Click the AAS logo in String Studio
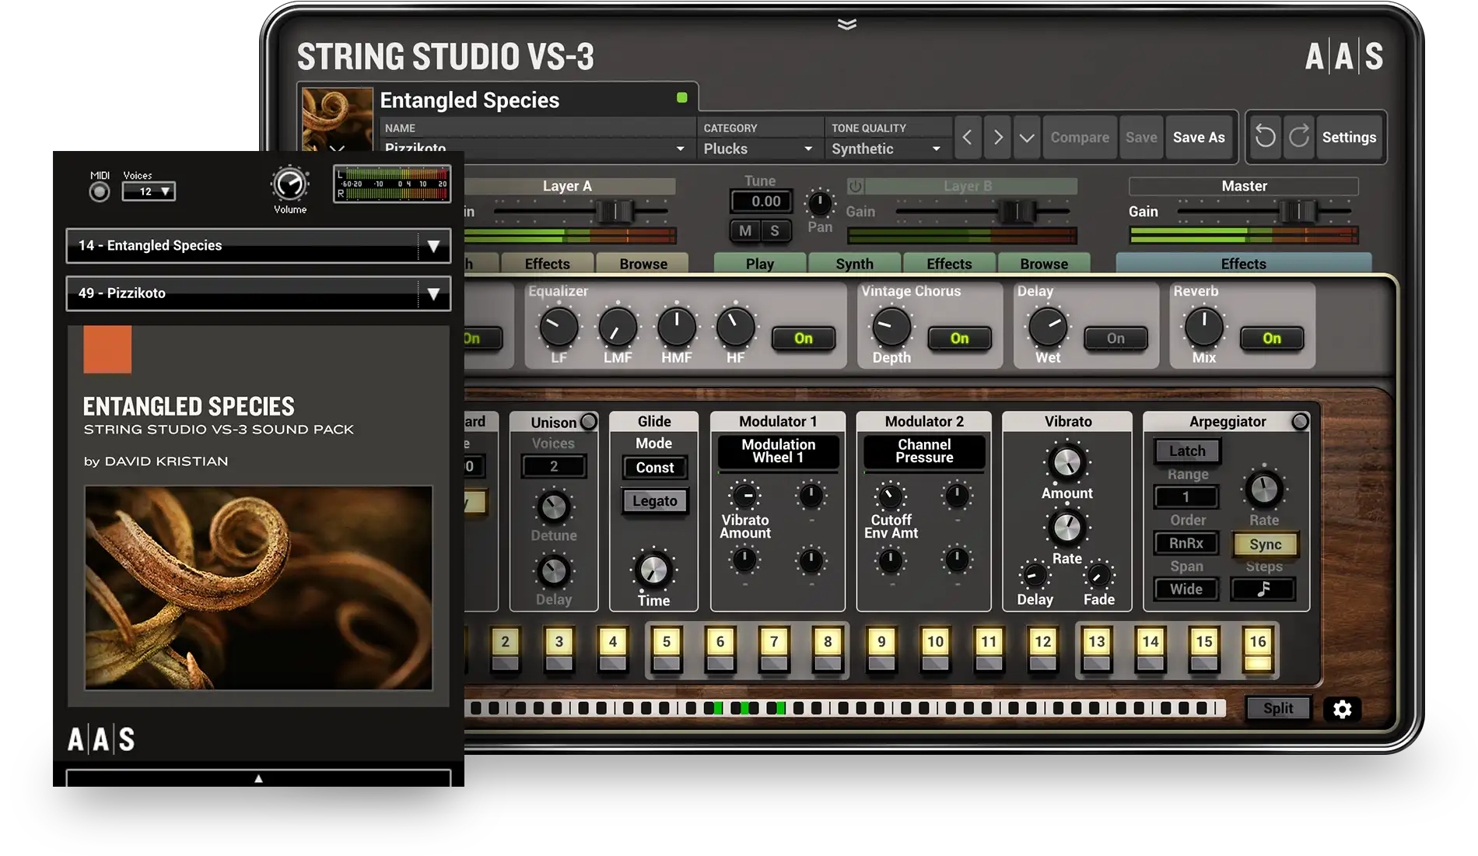This screenshot has width=1478, height=856. [1343, 56]
